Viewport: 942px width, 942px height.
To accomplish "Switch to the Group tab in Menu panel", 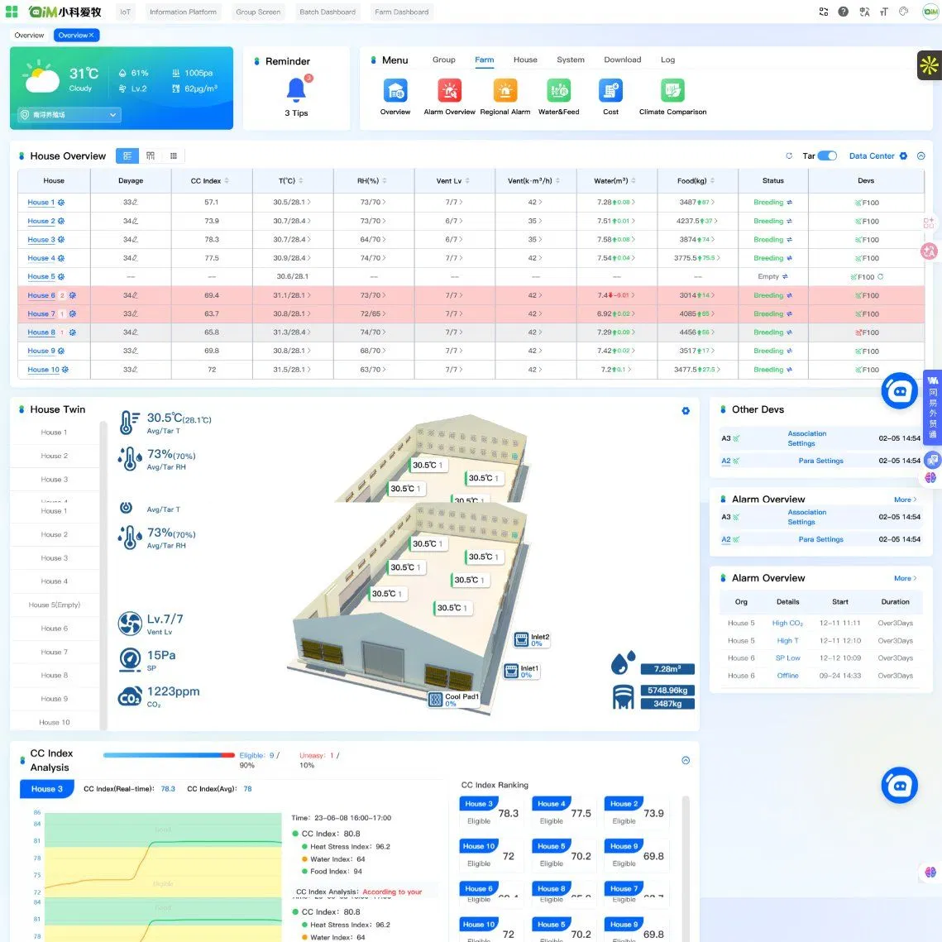I will (443, 60).
